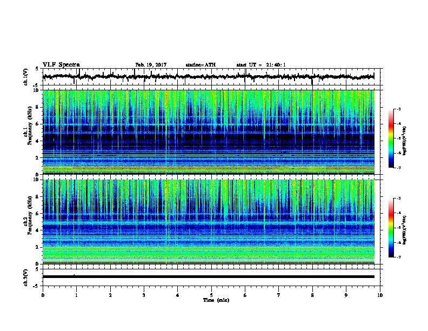Click the '8' kHz tick of ch.1 spectrogram
428x331 pixels.
coord(38,107)
